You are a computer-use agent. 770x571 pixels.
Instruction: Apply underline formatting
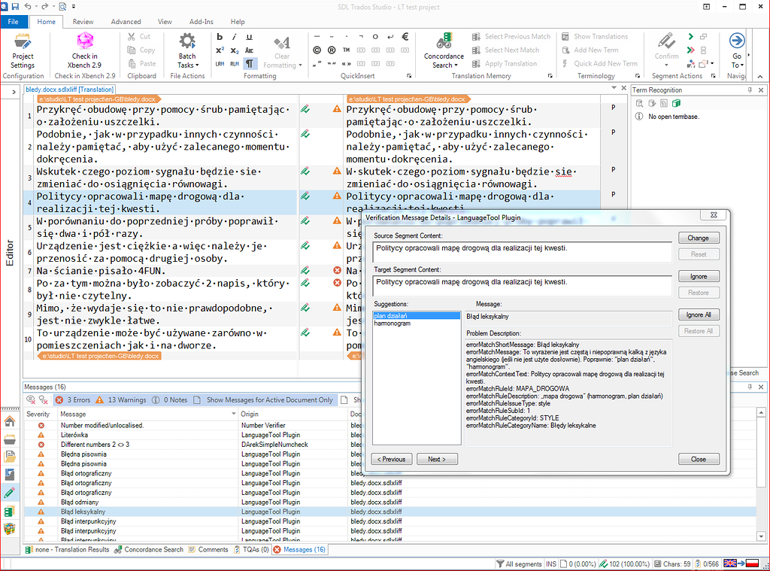[x=249, y=37]
